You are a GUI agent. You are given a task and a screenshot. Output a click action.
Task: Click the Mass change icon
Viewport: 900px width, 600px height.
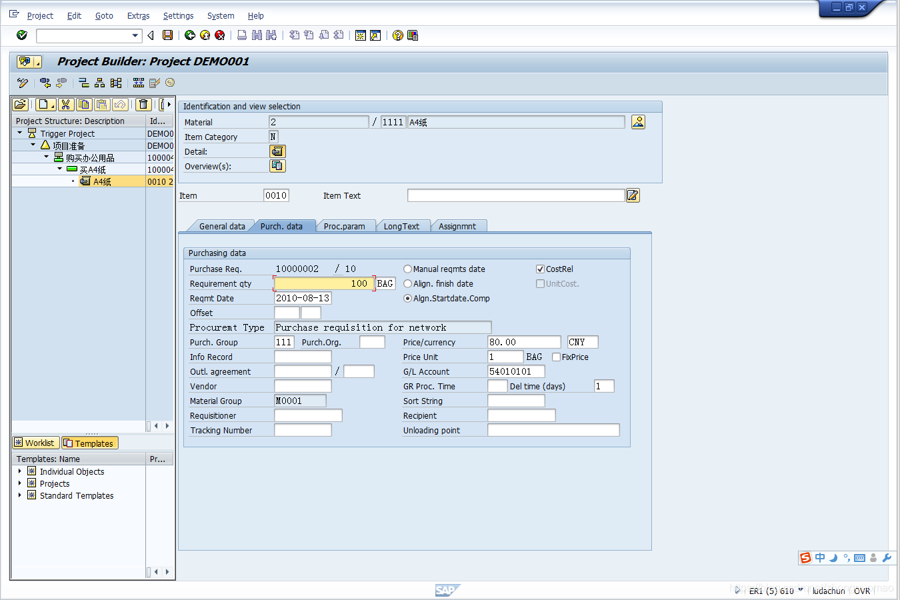pos(139,83)
